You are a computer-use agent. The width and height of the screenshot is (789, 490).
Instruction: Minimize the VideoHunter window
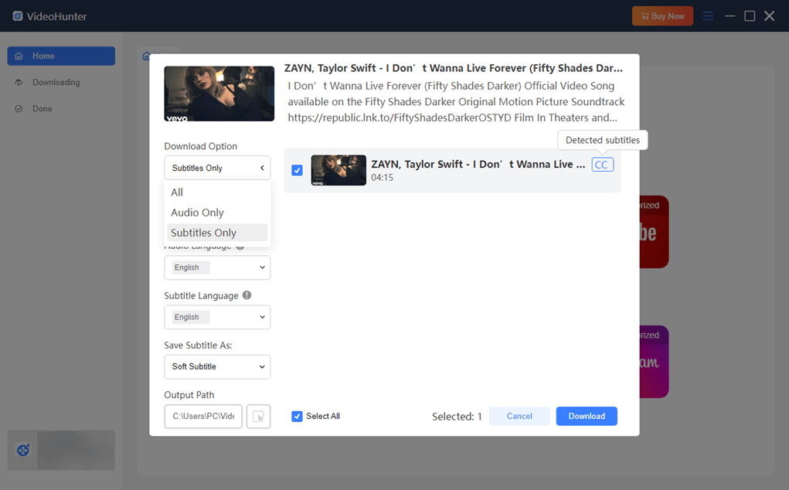click(730, 16)
